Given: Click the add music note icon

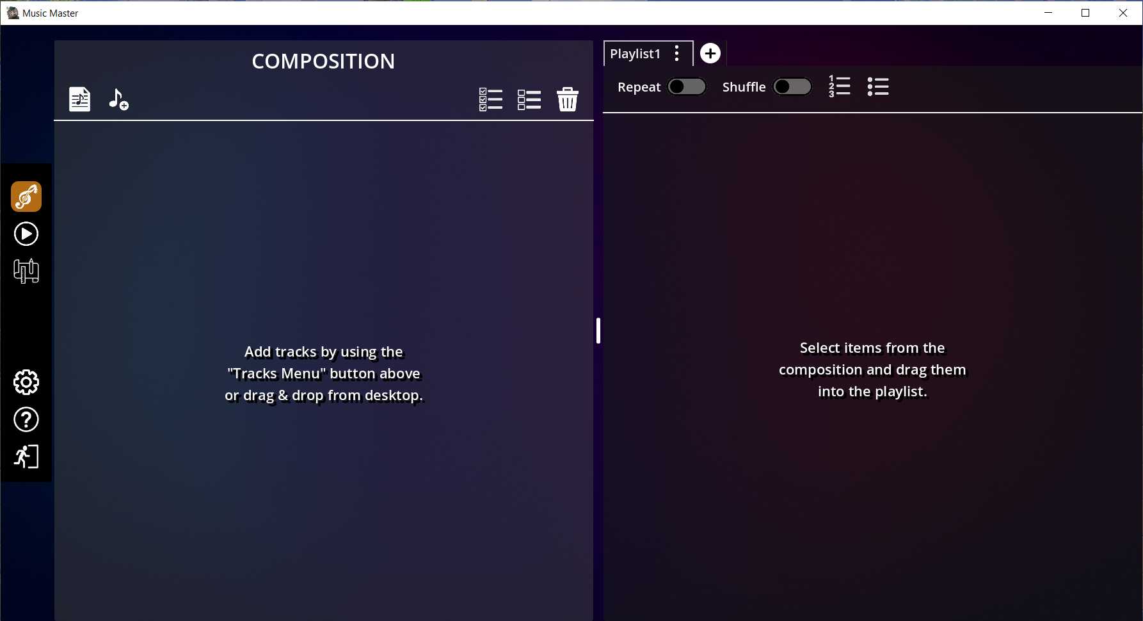Looking at the screenshot, I should [x=118, y=99].
